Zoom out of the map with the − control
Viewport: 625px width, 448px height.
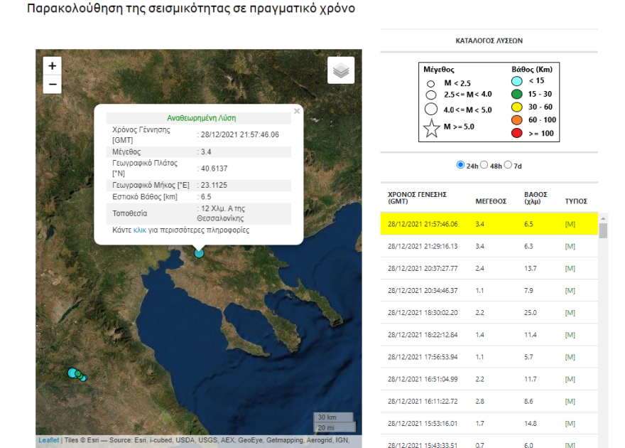click(x=51, y=84)
